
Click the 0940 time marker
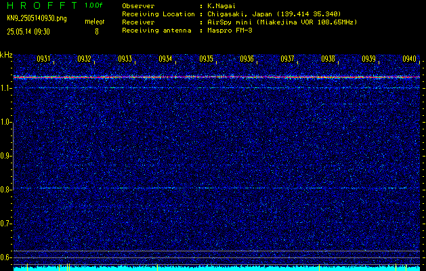point(410,59)
